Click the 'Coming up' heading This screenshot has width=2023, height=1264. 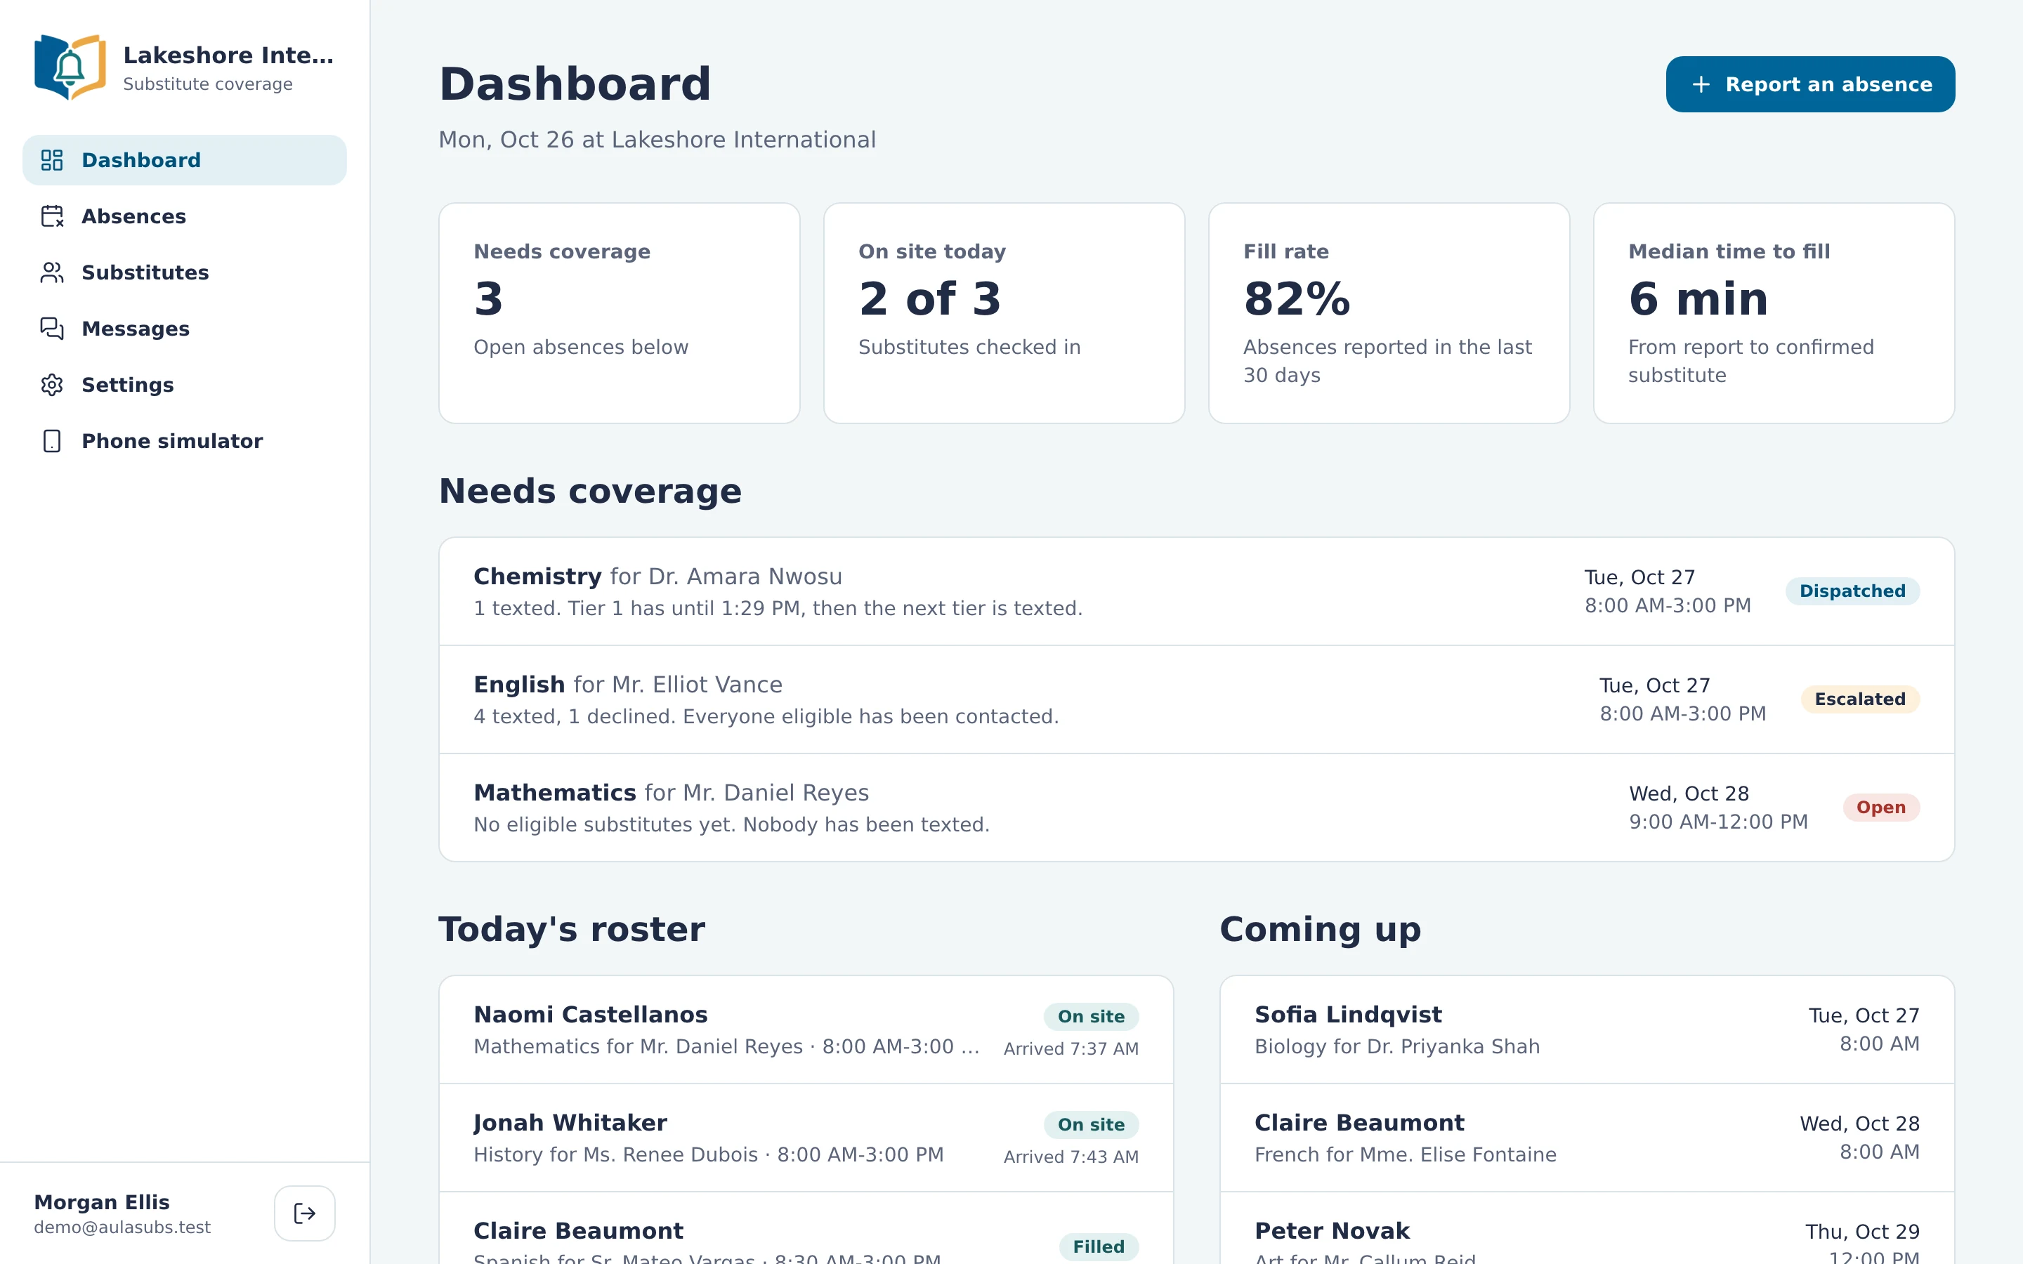[x=1320, y=930]
